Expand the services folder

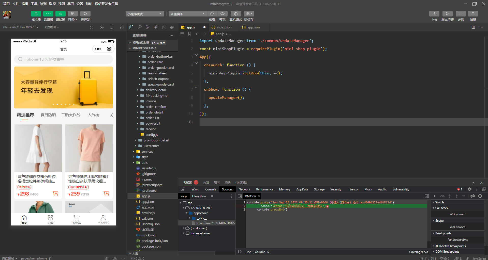point(147,152)
